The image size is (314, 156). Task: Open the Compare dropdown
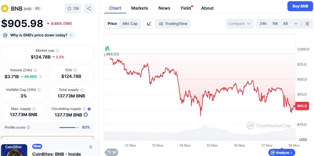pyautogui.click(x=240, y=24)
